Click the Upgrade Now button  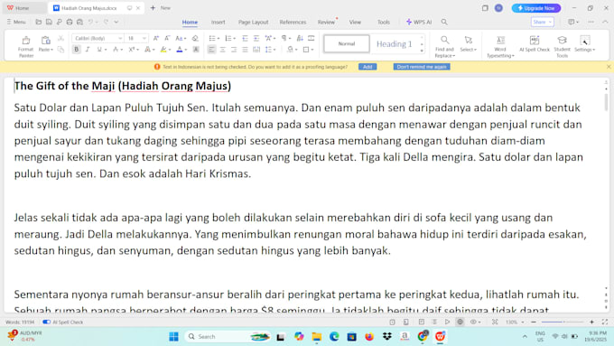click(536, 8)
